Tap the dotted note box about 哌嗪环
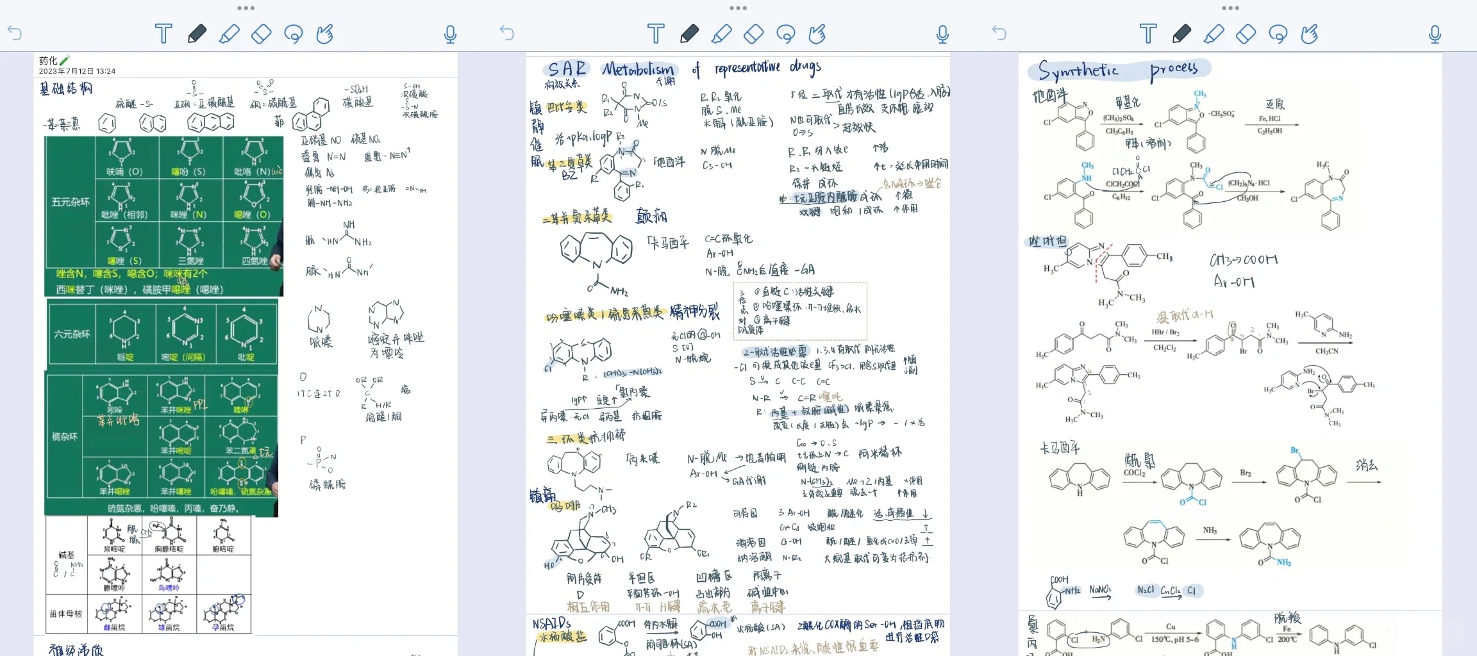1477x656 pixels. pyautogui.click(x=800, y=311)
